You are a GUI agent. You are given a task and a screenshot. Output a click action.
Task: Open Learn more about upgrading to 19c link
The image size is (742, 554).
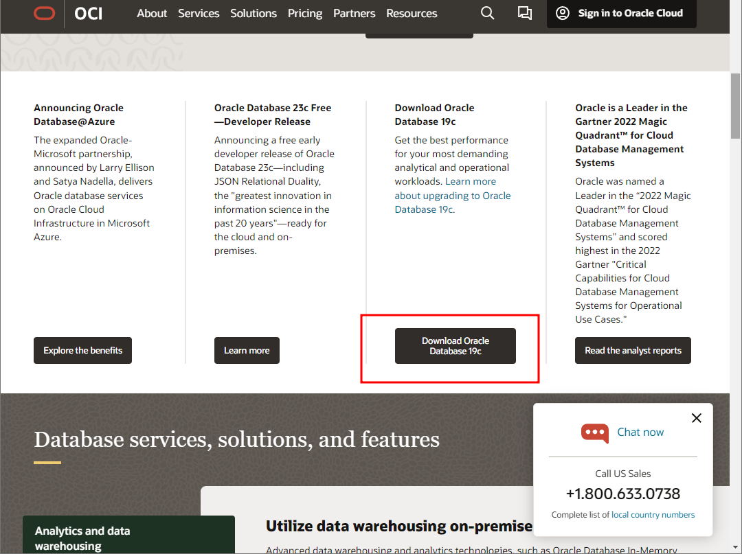click(452, 195)
